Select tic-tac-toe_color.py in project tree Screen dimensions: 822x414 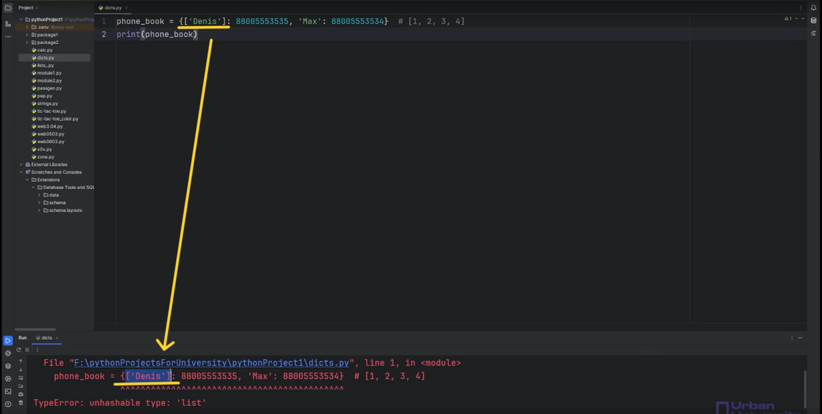[x=55, y=118]
